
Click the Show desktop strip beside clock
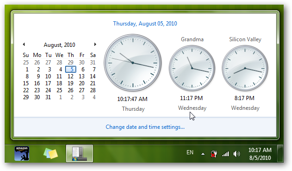click(280, 153)
